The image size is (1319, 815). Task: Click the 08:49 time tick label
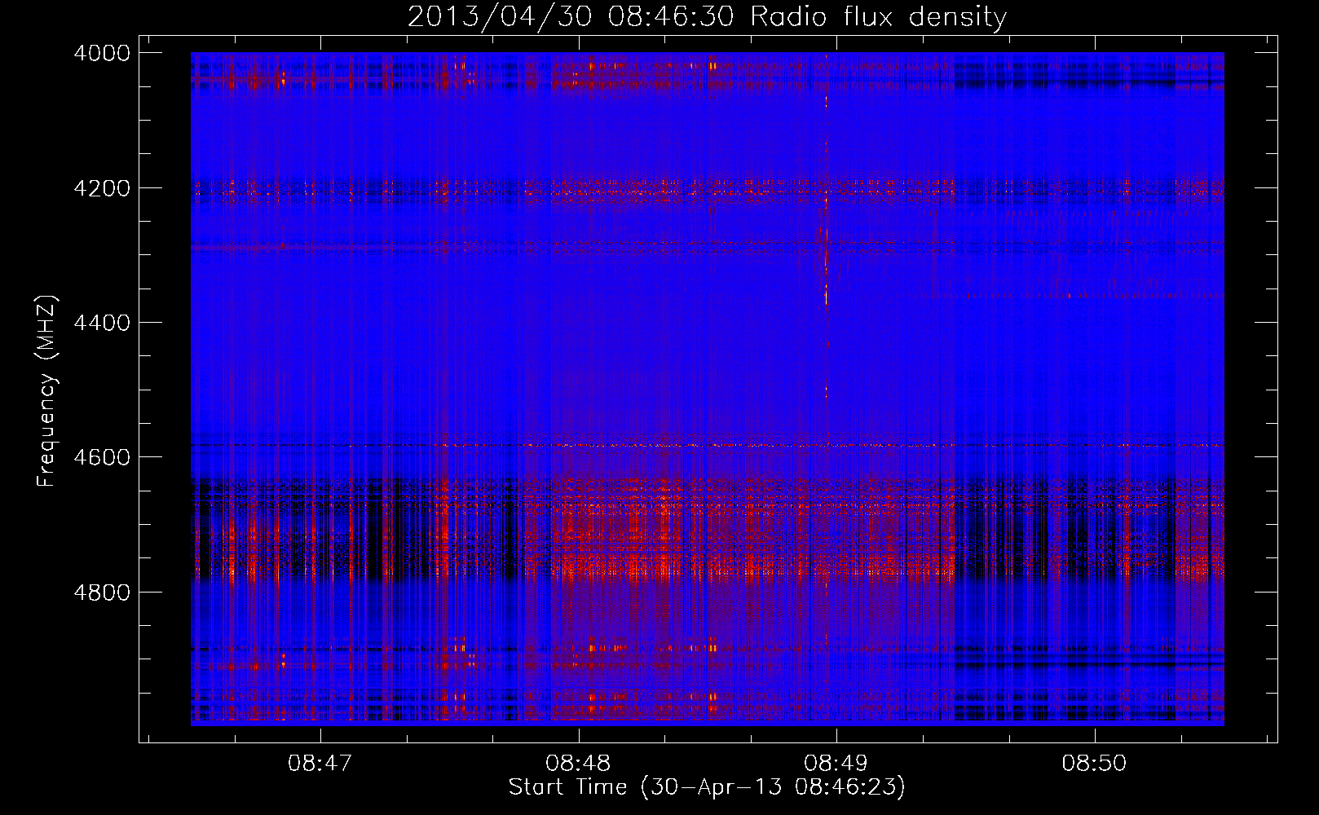click(836, 763)
